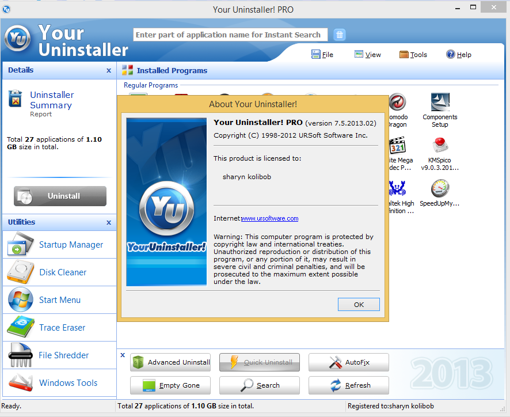Click the Search button in bottom toolbar
The height and width of the screenshot is (417, 510).
(x=260, y=385)
